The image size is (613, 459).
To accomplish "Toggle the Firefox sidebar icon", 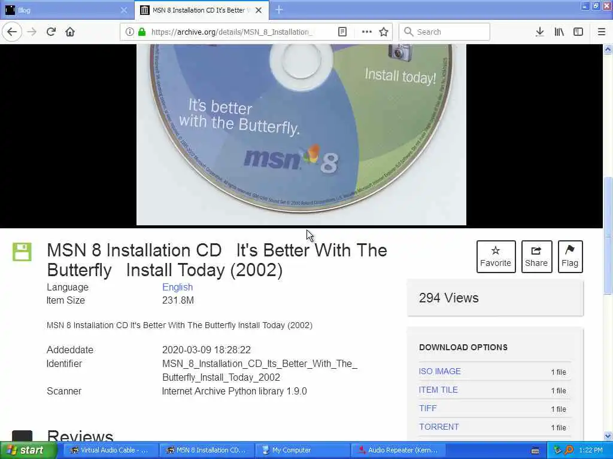I will 578,32.
